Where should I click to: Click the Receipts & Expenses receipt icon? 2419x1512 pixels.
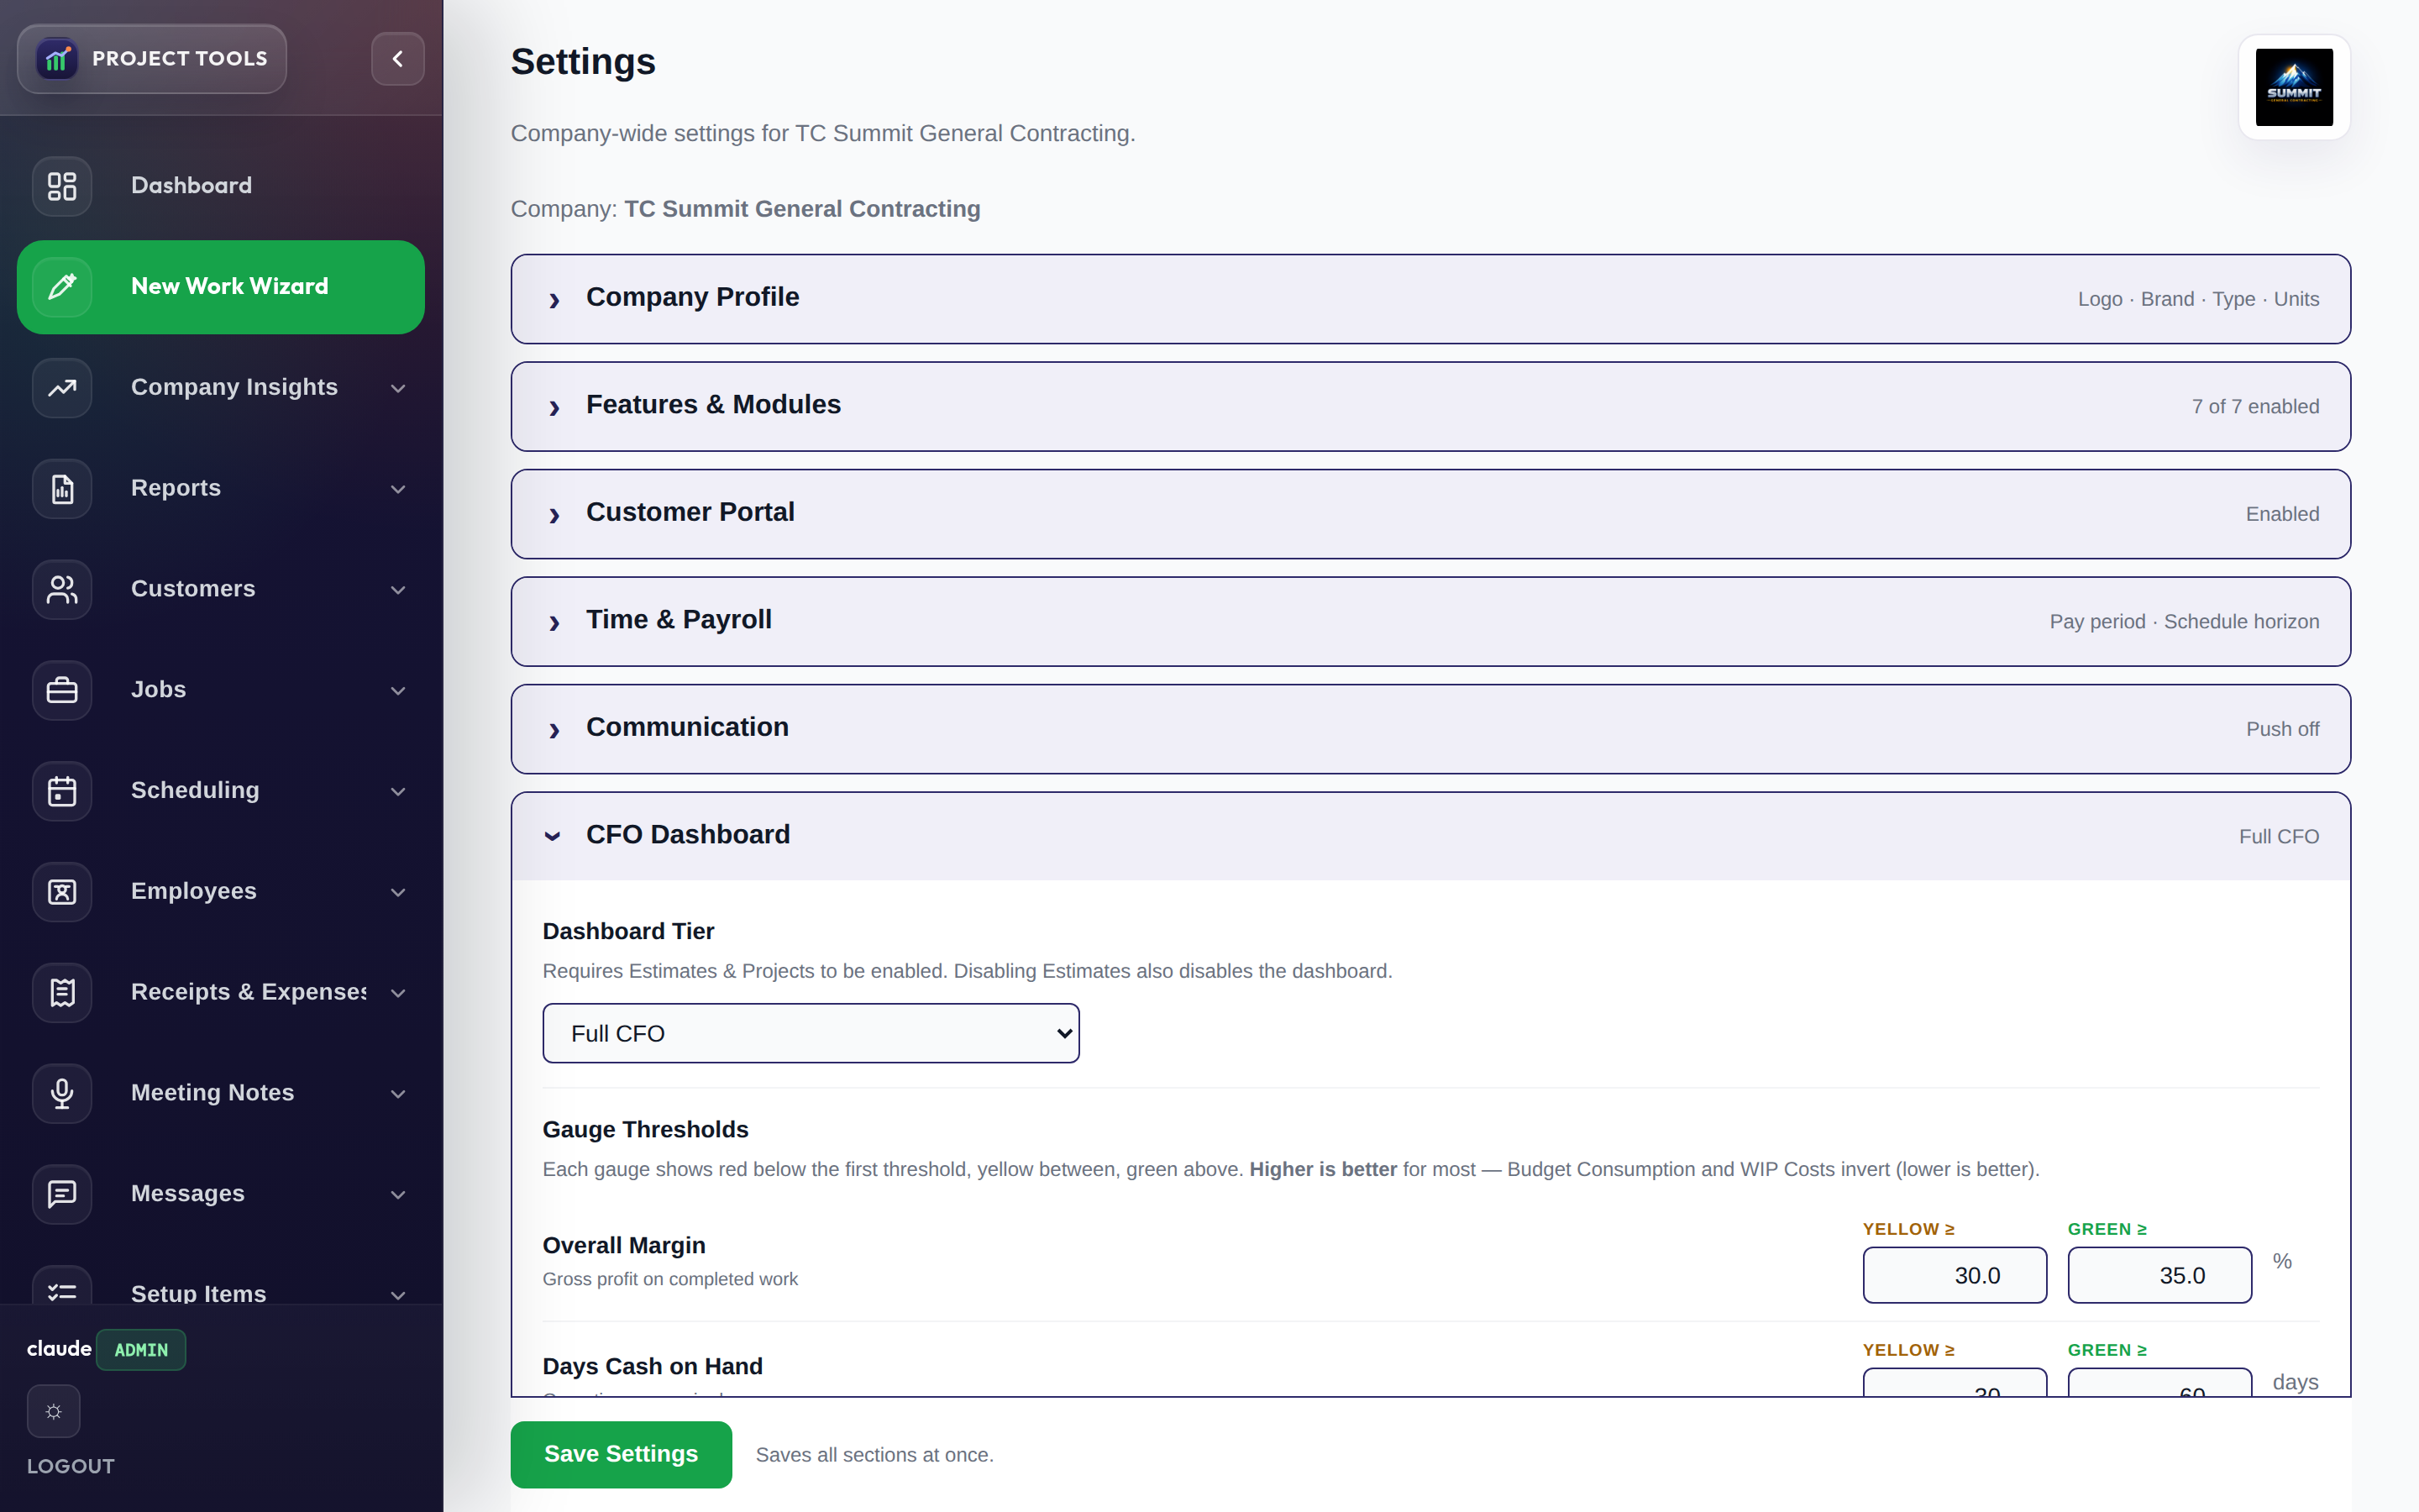[x=62, y=993]
